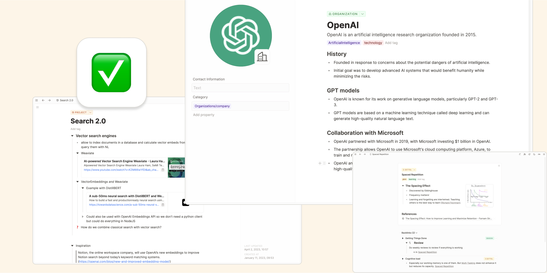Click the graph icon in Spaced Repetition toolbar
The width and height of the screenshot is (547, 273).
click(x=525, y=154)
